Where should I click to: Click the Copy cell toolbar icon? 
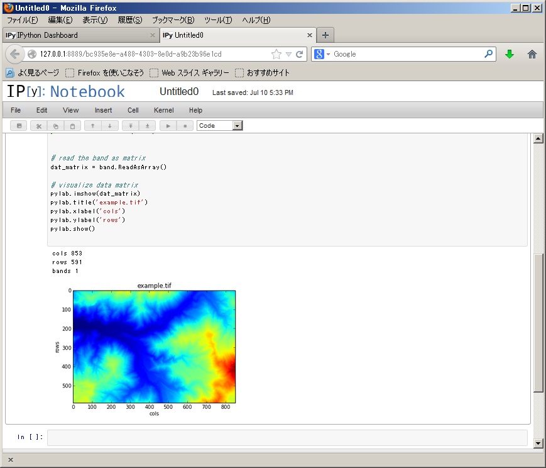point(56,126)
